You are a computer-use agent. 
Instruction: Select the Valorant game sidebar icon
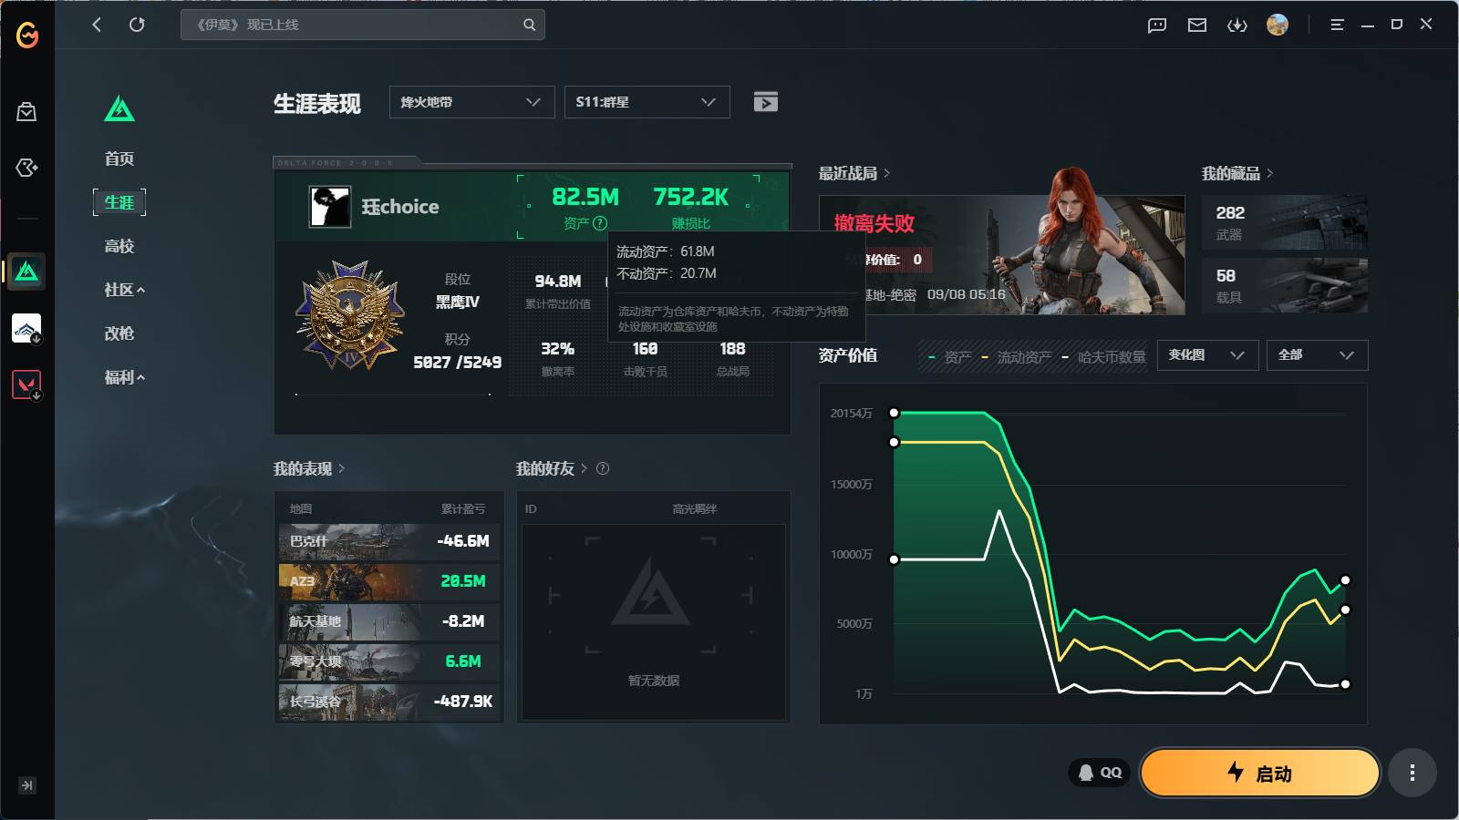point(26,384)
